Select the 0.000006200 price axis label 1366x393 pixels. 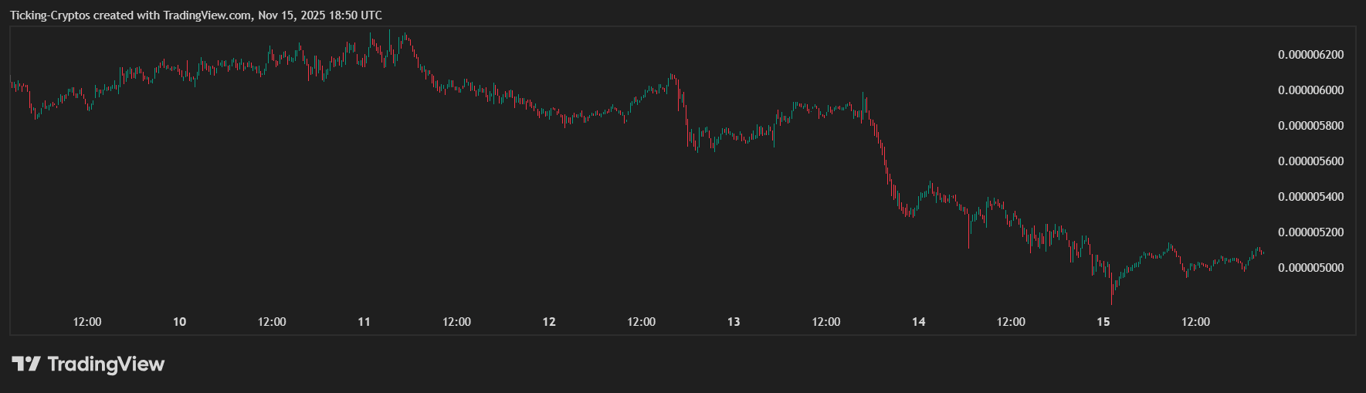[1310, 55]
